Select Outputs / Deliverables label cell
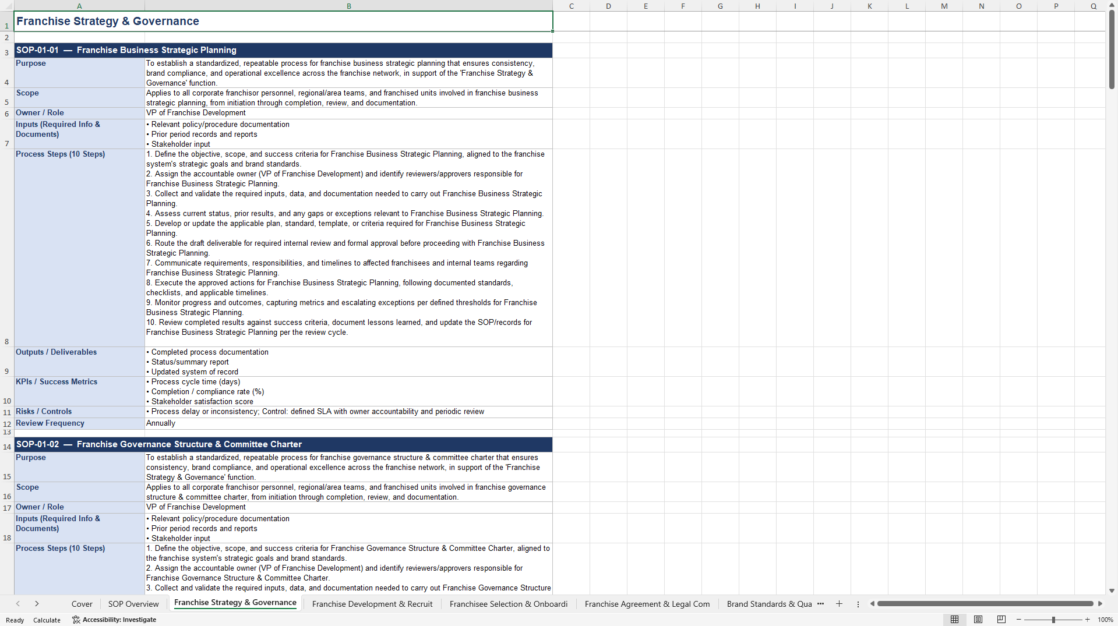 pyautogui.click(x=79, y=362)
